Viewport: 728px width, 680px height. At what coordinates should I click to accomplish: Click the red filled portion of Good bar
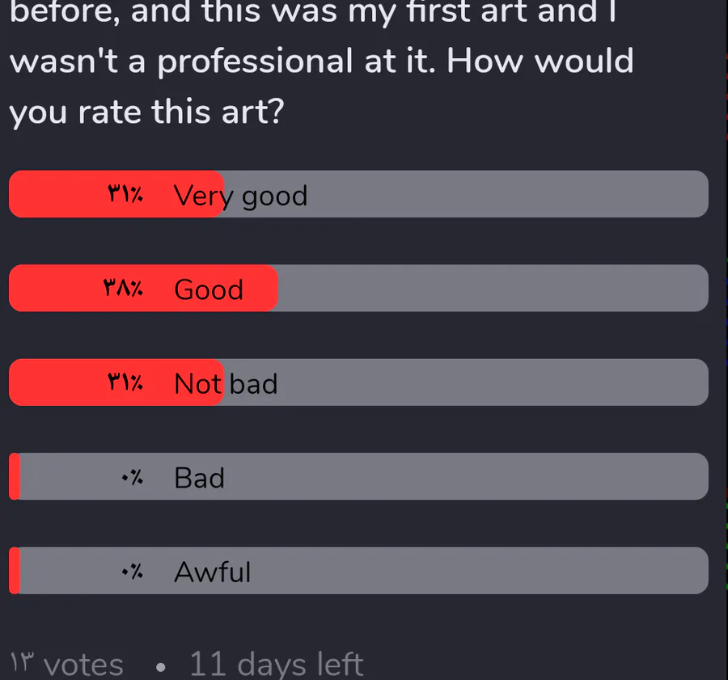143,288
